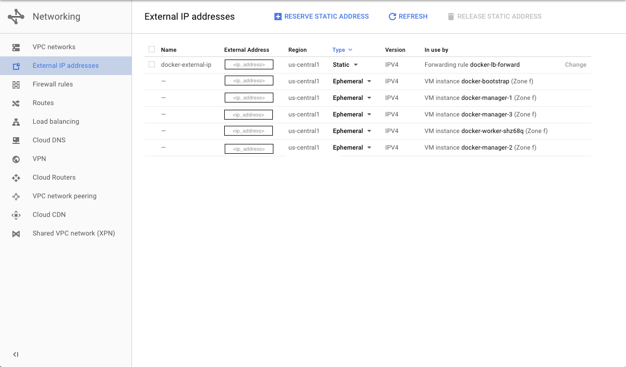Navigate to Cloud CDN

pos(66,215)
